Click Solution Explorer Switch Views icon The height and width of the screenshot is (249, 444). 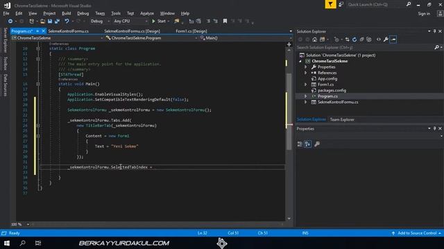point(322,39)
